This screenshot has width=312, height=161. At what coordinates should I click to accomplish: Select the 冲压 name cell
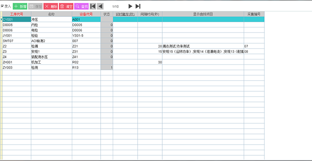pos(52,20)
